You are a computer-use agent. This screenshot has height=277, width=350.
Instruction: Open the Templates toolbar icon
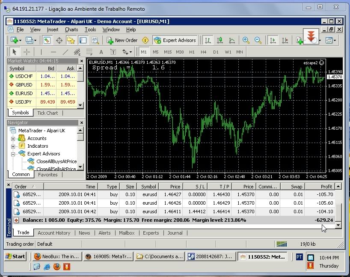[329, 40]
